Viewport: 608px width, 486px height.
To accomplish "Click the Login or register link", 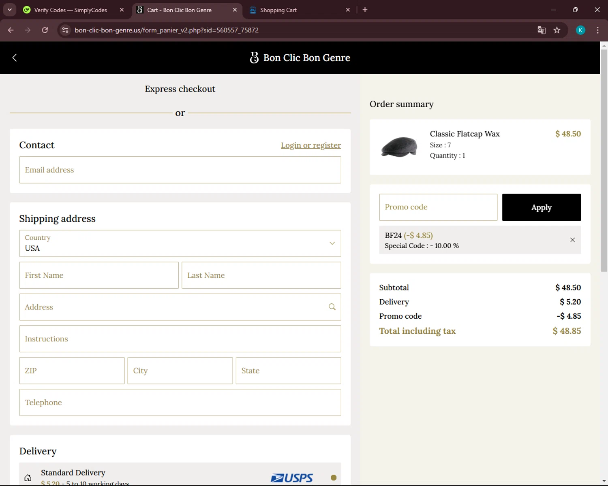I will point(311,145).
